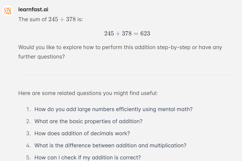Image resolution: width=242 pixels, height=161 pixels.
Task: Click the inline 245 + 378 expression
Action: click(x=62, y=19)
